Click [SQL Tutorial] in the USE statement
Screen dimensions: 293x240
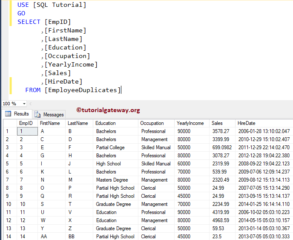pyautogui.click(x=60, y=5)
